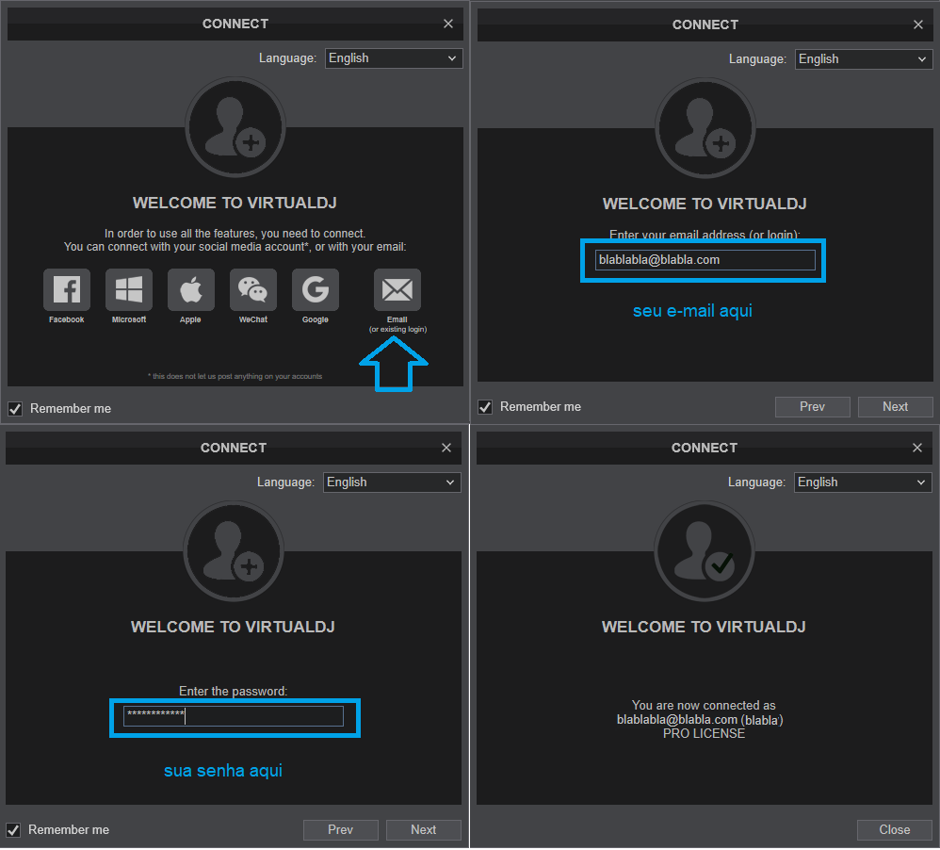Close the social login CONNECT dialog with X

coord(447,24)
